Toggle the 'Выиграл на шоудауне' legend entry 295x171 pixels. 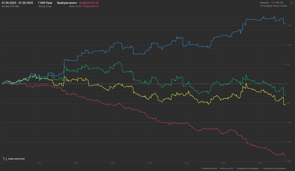[x=248, y=168]
